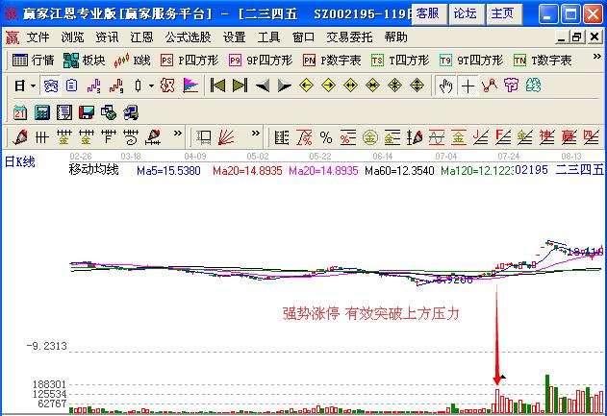Open the 交易委托 menu
607x416 pixels.
tap(350, 37)
